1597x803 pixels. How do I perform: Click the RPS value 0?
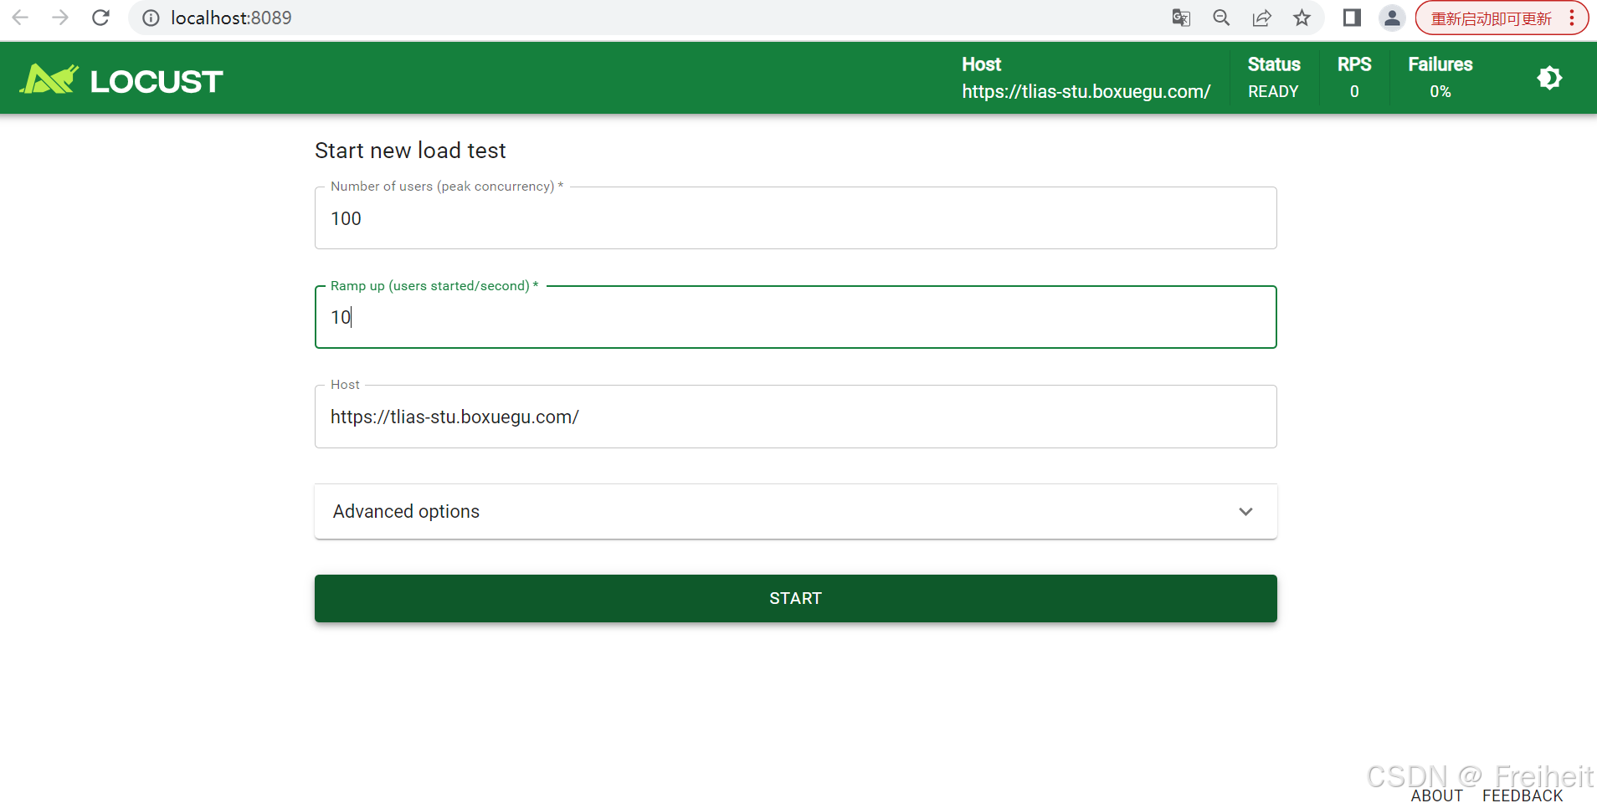pos(1354,91)
